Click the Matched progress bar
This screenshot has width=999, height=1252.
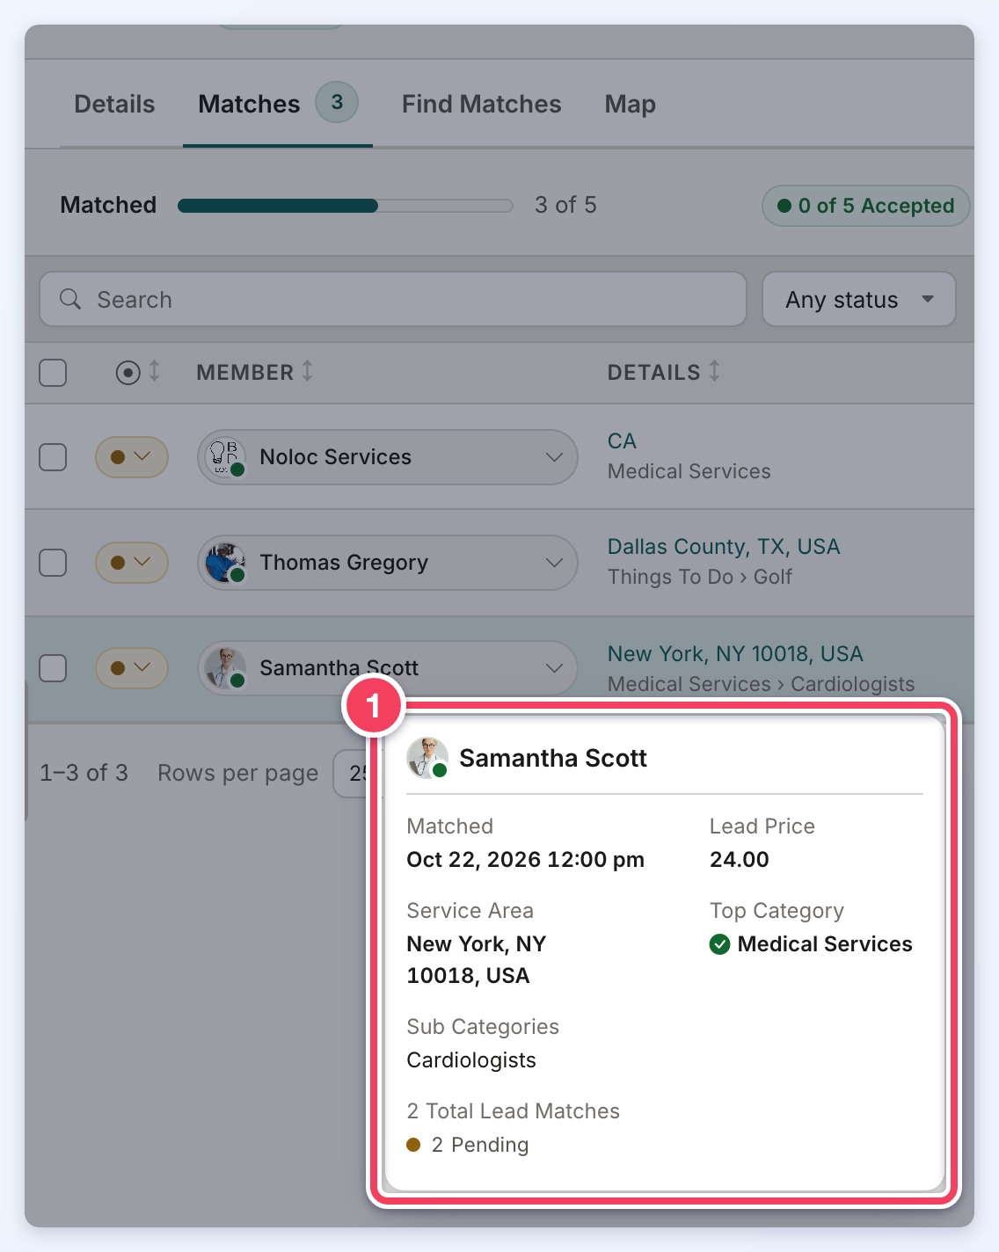click(346, 206)
